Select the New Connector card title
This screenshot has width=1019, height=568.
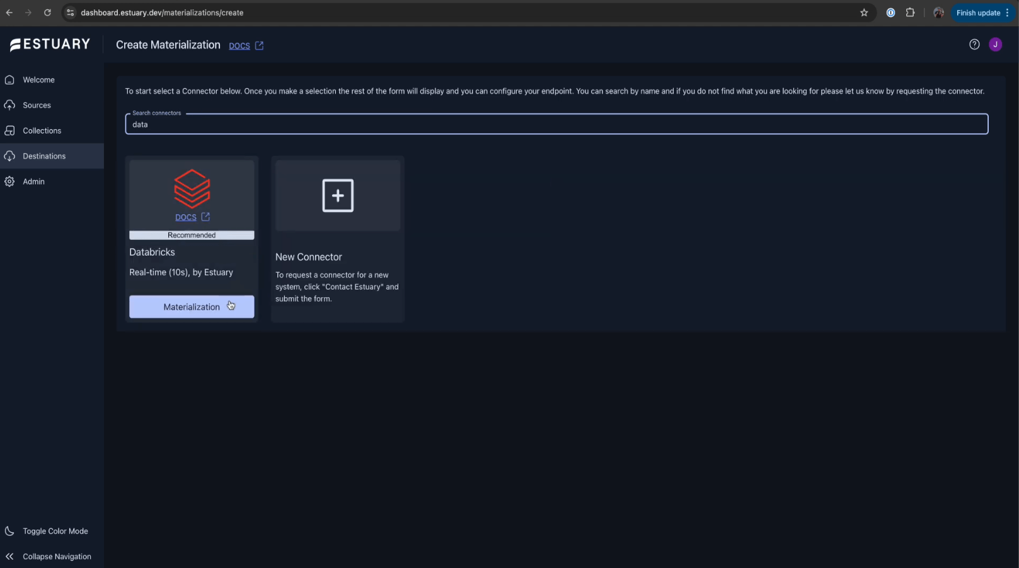point(309,257)
